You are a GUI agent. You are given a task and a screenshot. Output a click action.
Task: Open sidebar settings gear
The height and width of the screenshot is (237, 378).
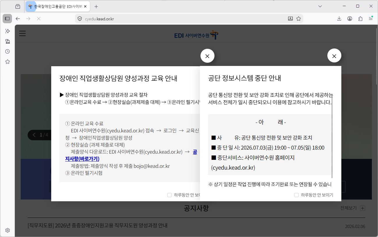pyautogui.click(x=8, y=230)
